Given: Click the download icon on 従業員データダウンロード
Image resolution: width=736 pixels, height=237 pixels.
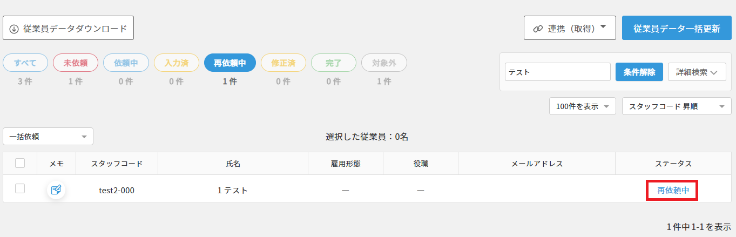Looking at the screenshot, I should click(x=14, y=29).
